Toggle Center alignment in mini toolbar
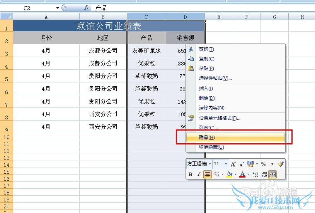The height and width of the screenshot is (213, 315). (x=207, y=174)
